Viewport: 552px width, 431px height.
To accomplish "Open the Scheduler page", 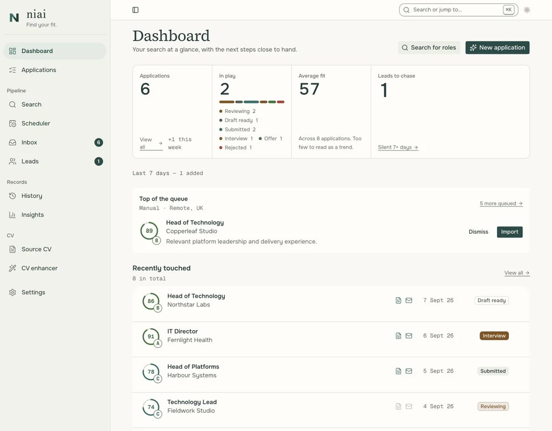I will [55, 123].
